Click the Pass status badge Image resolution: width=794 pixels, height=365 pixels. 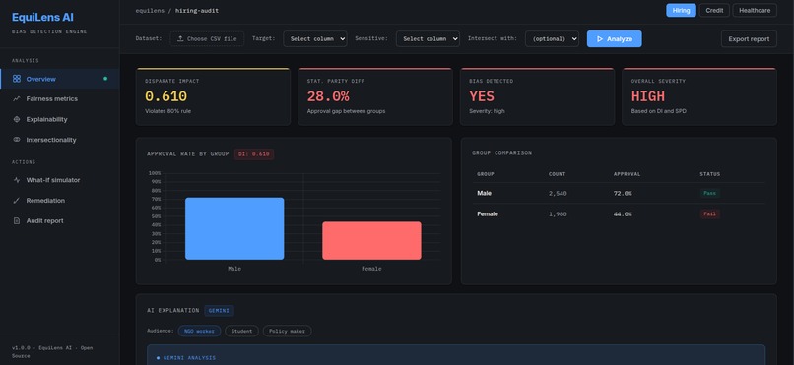pos(709,193)
